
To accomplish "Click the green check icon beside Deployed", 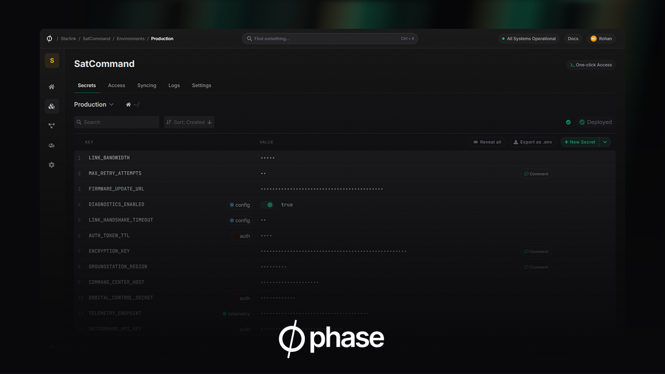I will click(x=567, y=122).
